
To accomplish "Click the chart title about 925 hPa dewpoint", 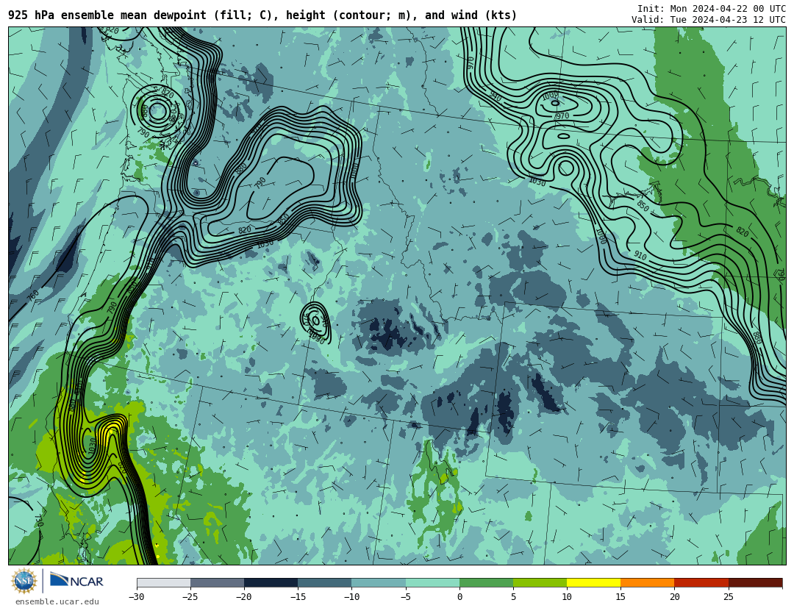I will point(262,15).
